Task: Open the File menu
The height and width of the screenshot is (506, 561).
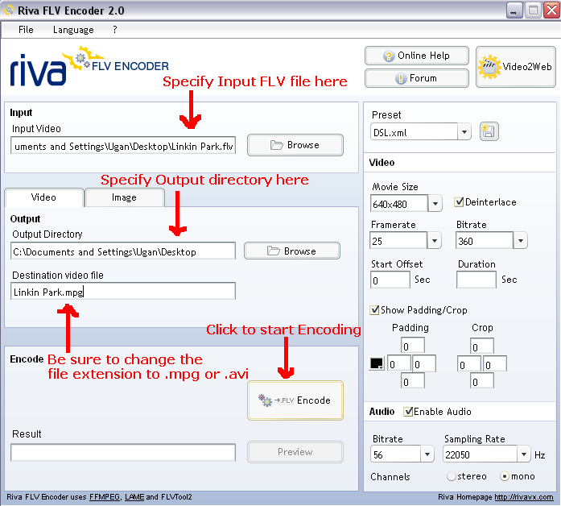Action: coord(26,30)
